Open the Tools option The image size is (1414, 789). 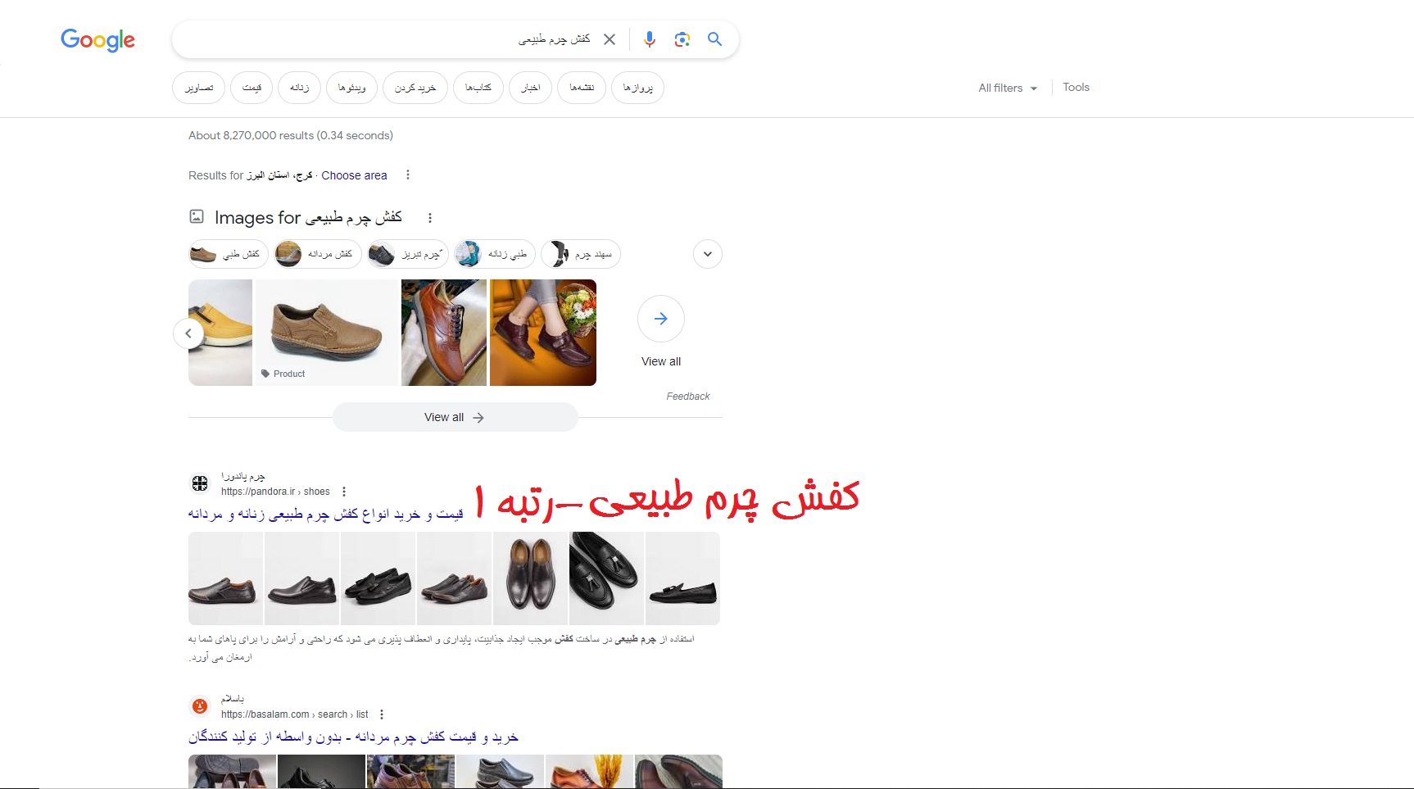(1076, 88)
